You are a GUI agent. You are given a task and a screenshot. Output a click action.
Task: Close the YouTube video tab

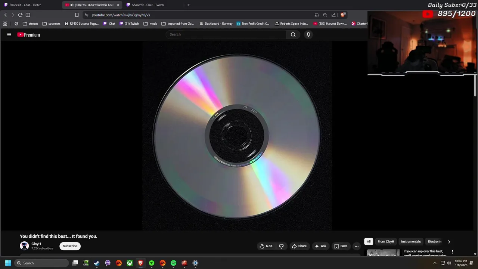coord(118,5)
